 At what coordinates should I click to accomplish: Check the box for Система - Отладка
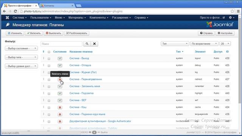[x=49, y=66]
